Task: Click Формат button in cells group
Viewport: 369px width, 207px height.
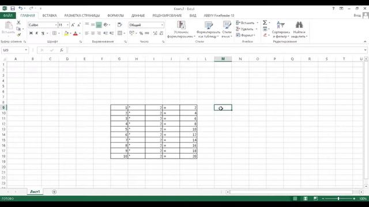Action: click(246, 35)
